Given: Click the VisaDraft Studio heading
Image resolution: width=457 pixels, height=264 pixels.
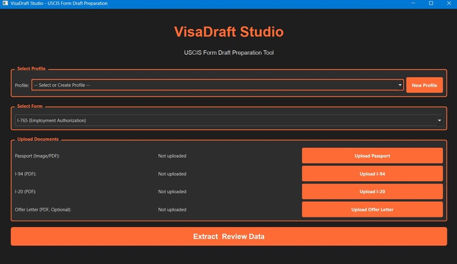Looking at the screenshot, I should [229, 32].
